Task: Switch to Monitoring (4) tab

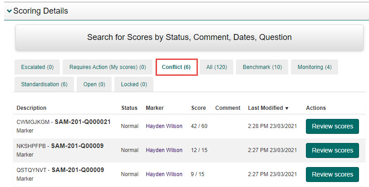Action: click(314, 67)
